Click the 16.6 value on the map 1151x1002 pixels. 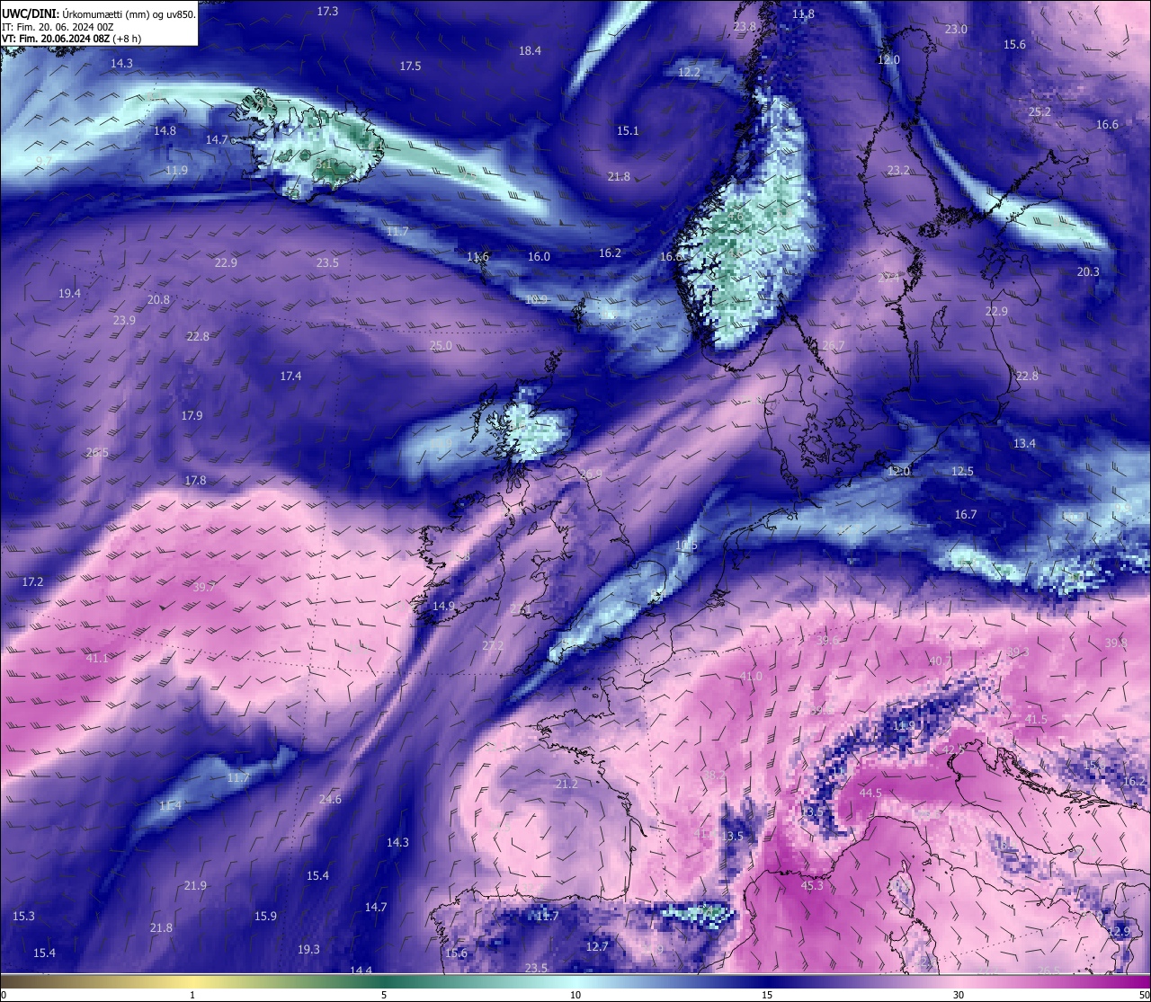coord(1108,124)
